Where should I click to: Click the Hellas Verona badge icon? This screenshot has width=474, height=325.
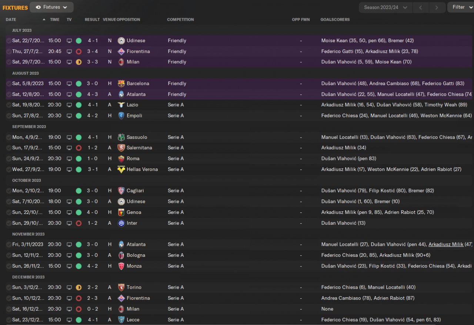coord(121,170)
